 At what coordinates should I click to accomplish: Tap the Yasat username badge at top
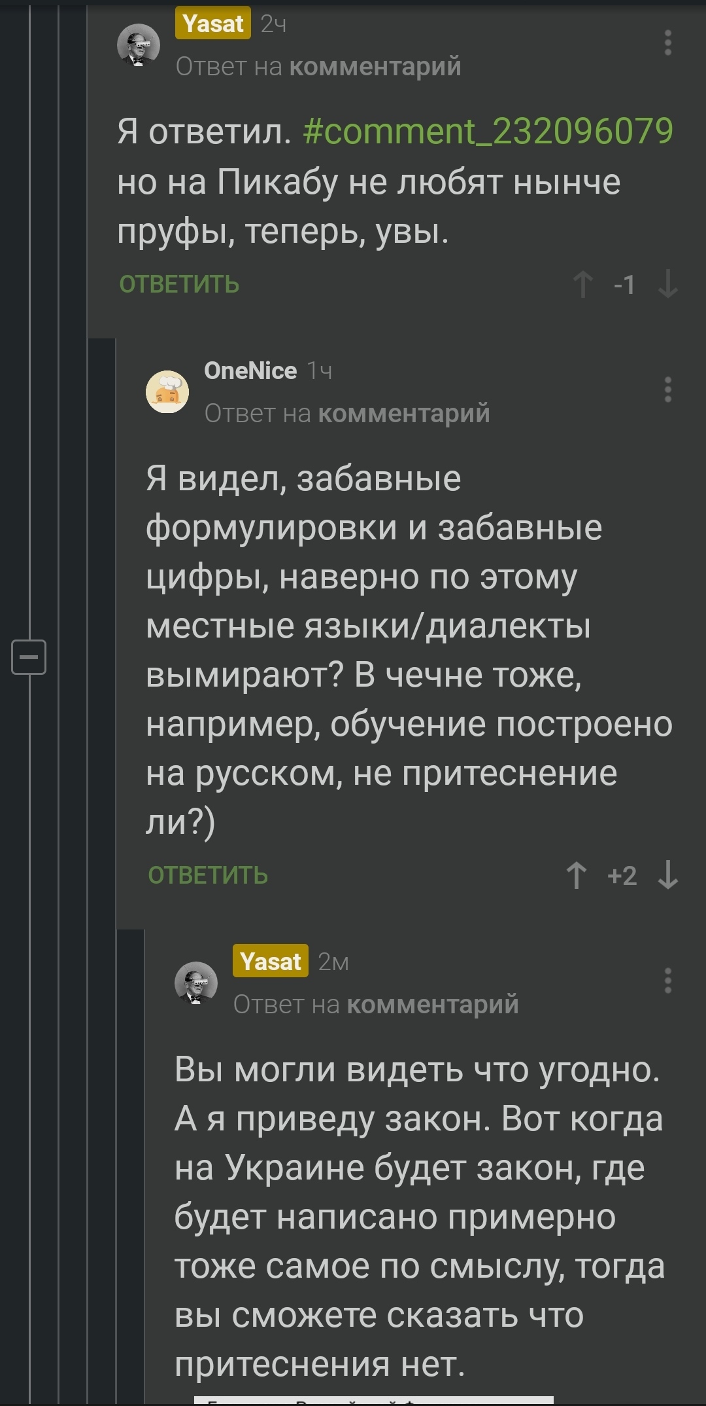[213, 24]
